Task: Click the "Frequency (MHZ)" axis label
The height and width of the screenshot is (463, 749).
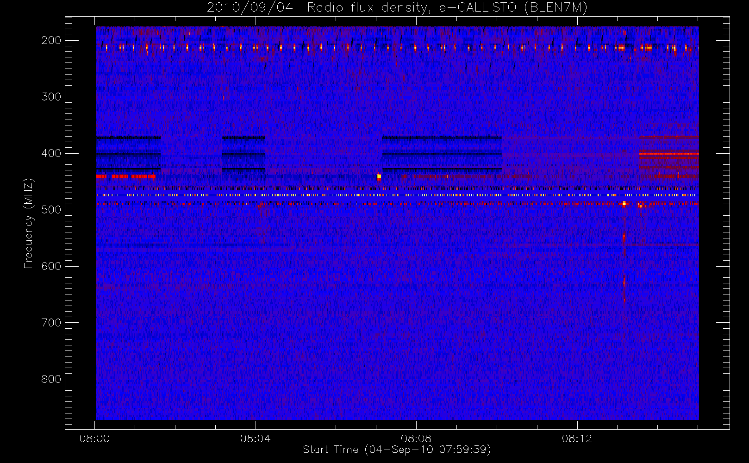Action: [x=29, y=223]
